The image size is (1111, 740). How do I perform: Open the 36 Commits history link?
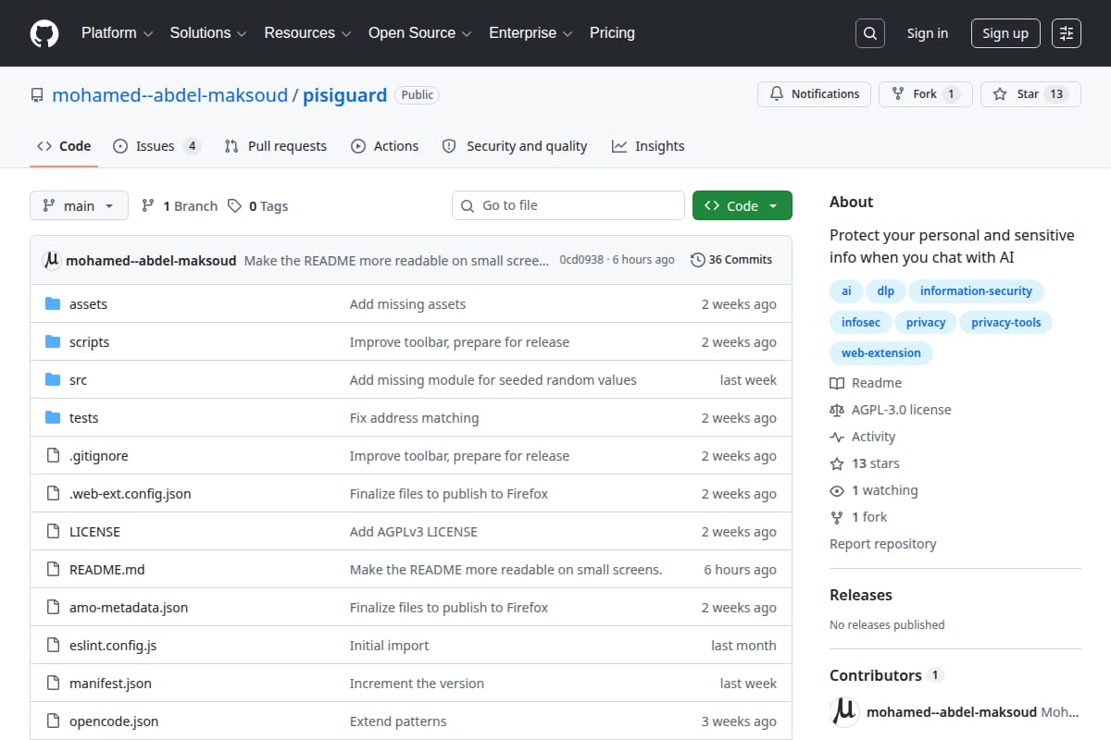point(731,260)
